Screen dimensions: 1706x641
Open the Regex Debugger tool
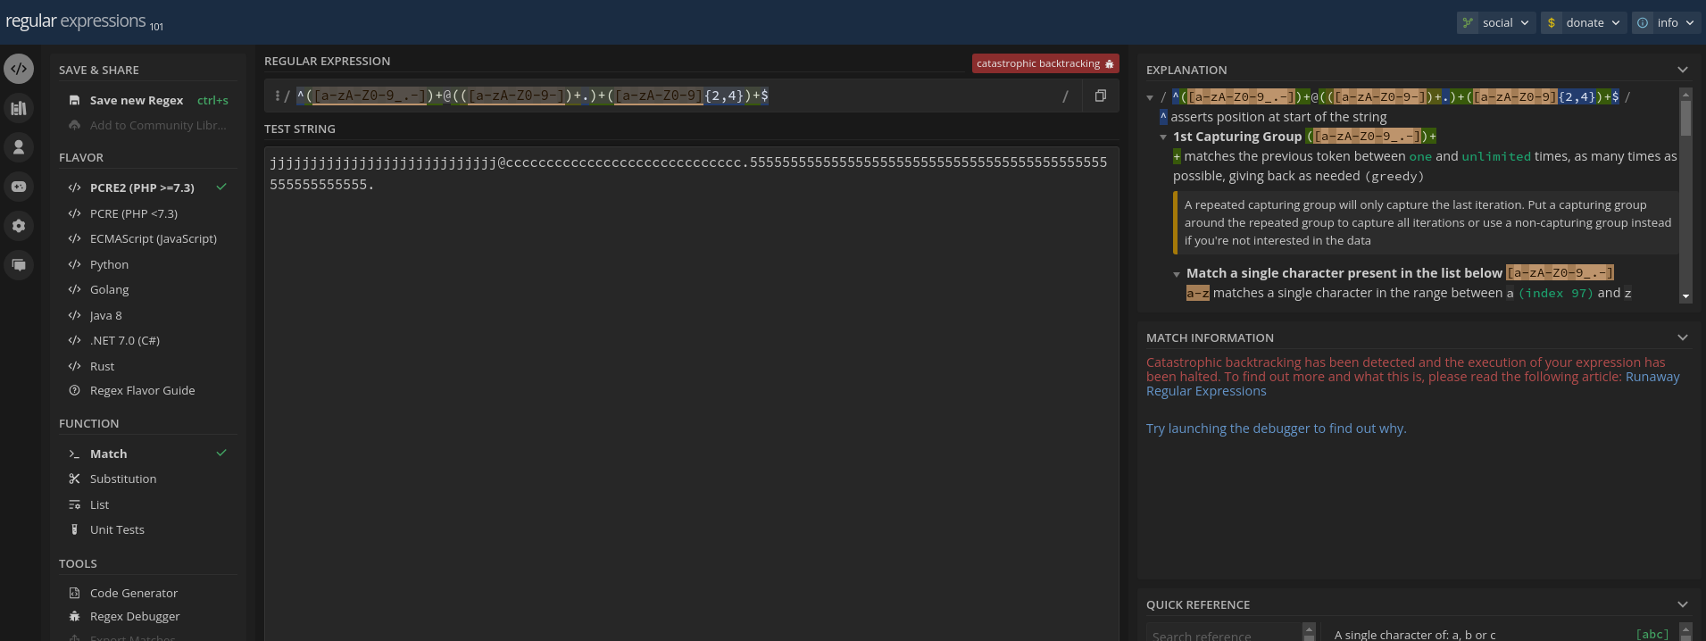(x=135, y=616)
